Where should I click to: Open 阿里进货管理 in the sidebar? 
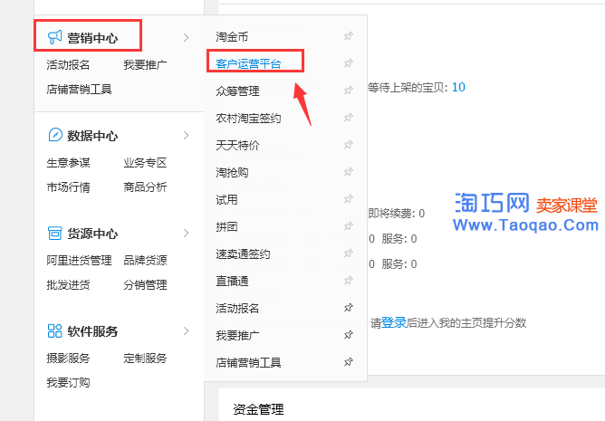coord(79,260)
